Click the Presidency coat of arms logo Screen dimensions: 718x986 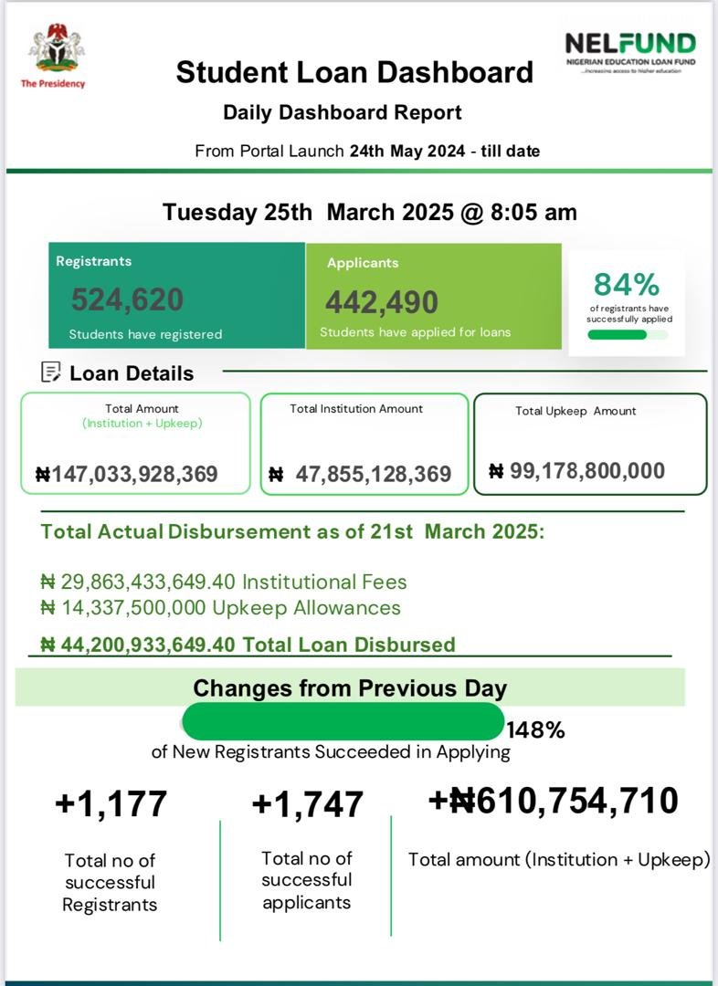tap(53, 49)
